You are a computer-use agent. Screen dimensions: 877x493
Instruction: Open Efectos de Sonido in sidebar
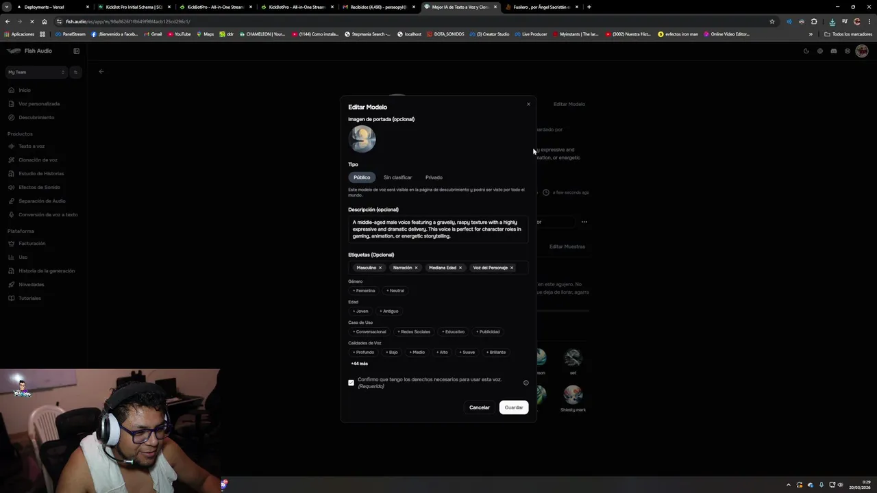39,187
